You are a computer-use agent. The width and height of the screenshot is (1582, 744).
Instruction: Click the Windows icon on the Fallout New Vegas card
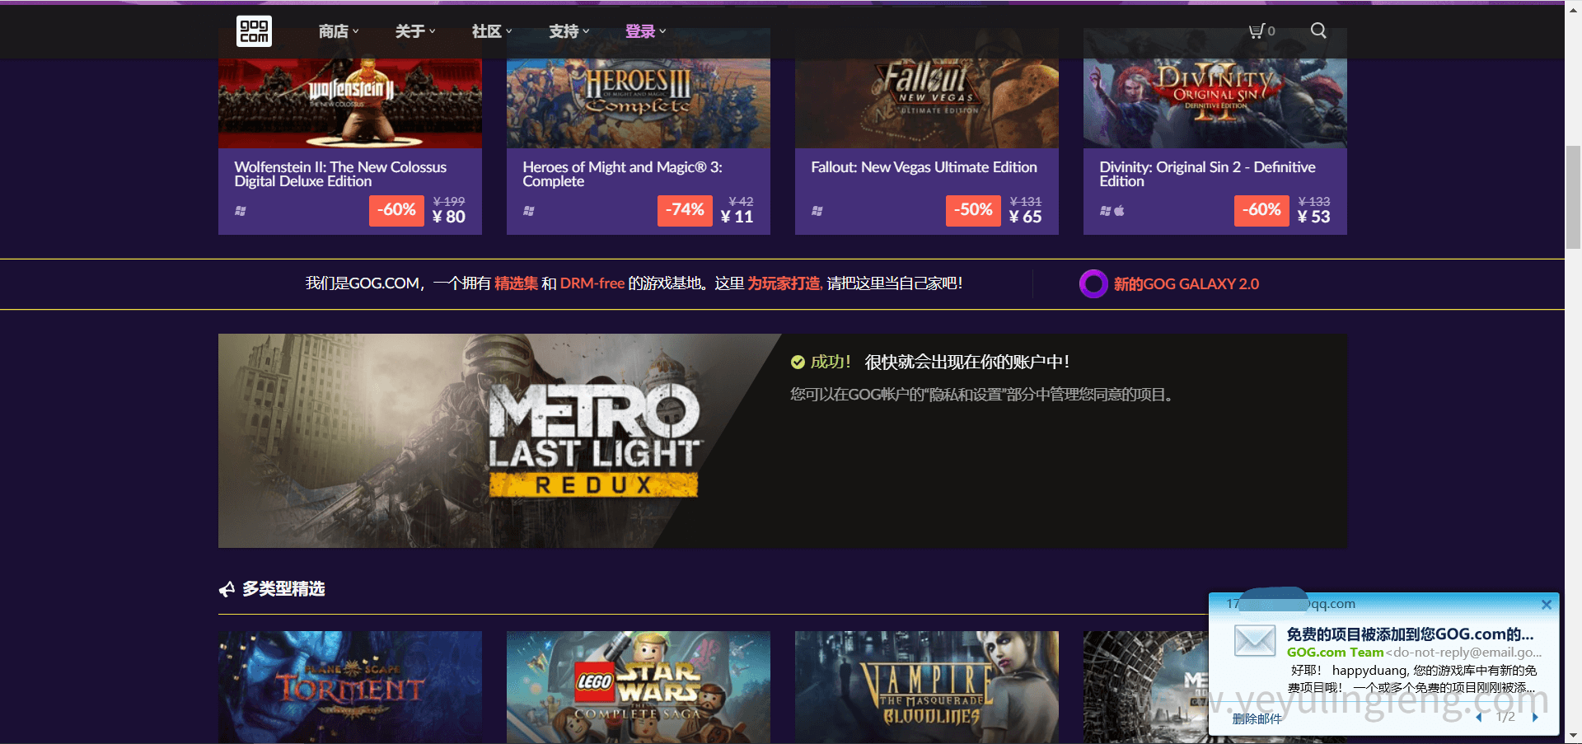click(817, 211)
